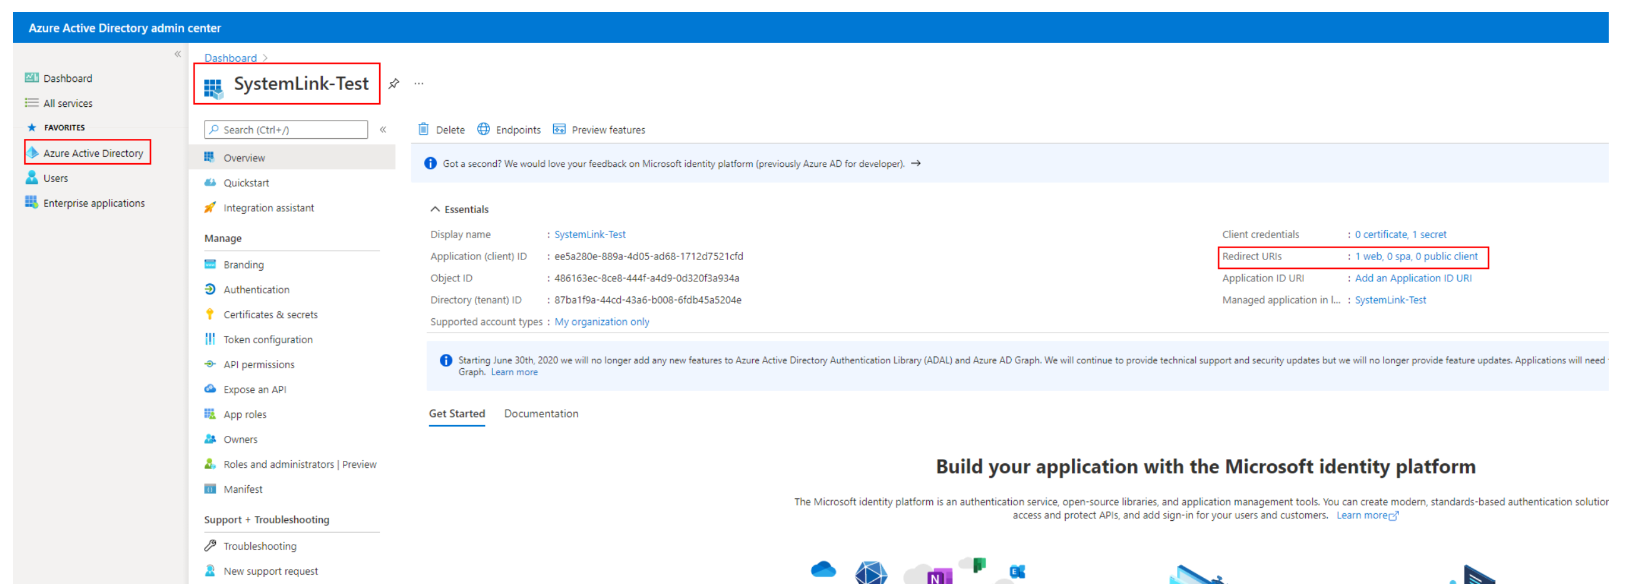Click the App roles icon

(x=210, y=414)
